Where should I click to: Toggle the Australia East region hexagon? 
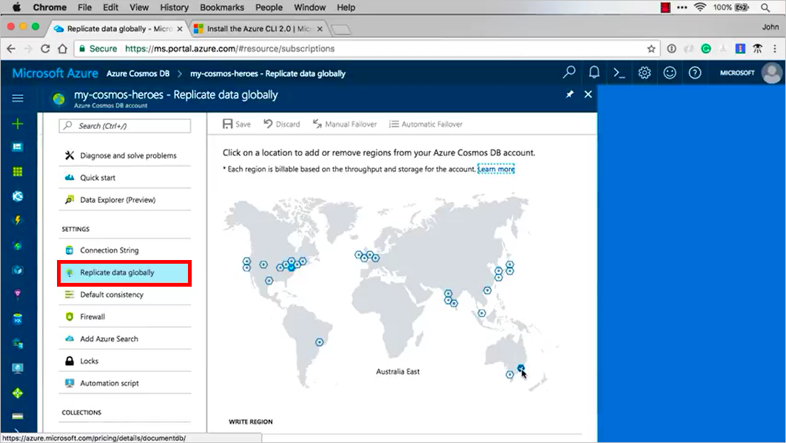pyautogui.click(x=521, y=369)
